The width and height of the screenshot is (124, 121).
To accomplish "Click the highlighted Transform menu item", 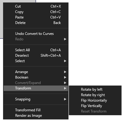I will (x=36, y=88).
